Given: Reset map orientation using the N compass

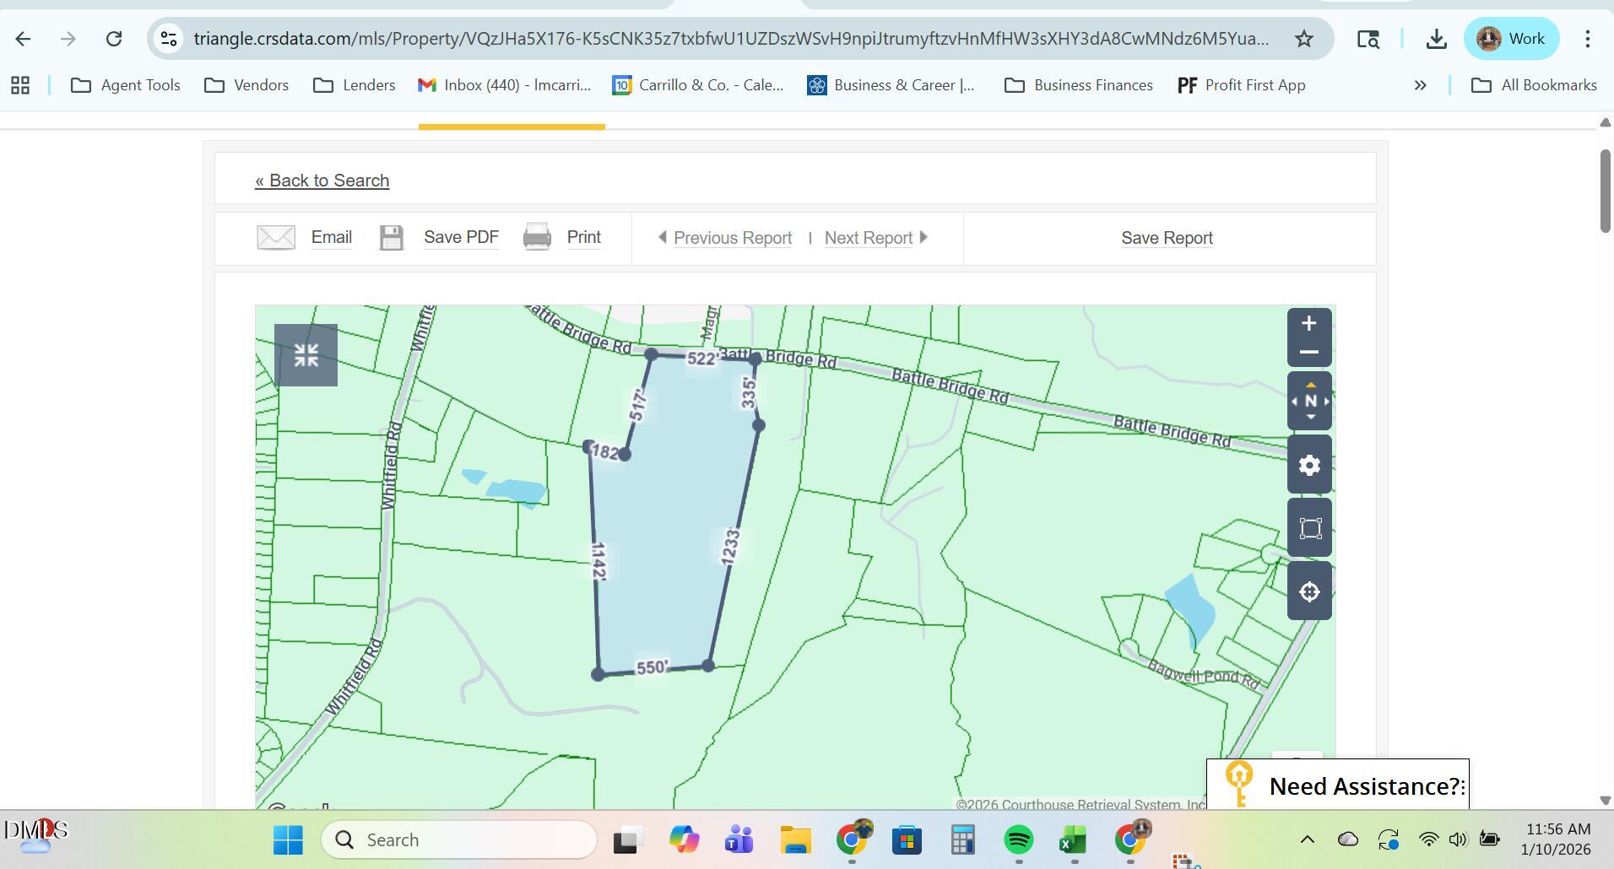Looking at the screenshot, I should tap(1309, 402).
